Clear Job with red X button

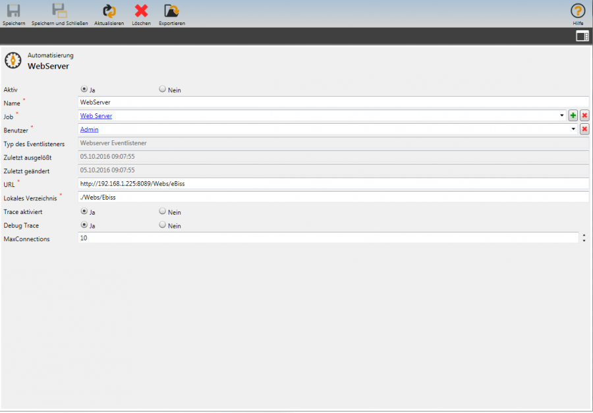pyautogui.click(x=584, y=116)
